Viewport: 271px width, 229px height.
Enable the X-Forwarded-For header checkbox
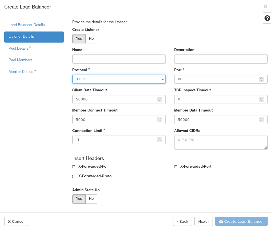coord(73,167)
